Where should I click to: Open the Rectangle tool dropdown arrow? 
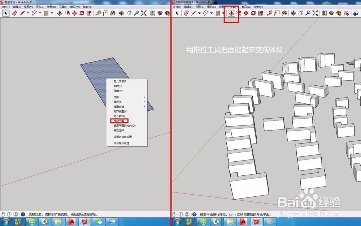(x=52, y=13)
